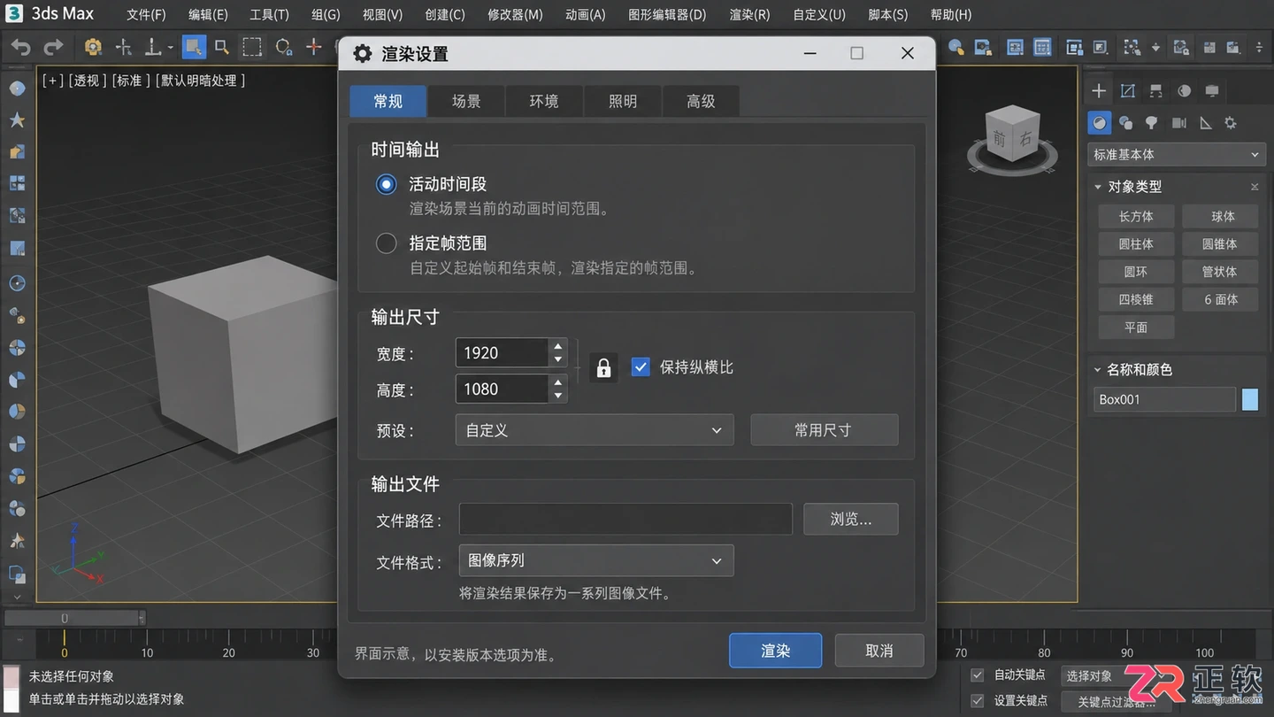Select the Shapes category icon
Image resolution: width=1274 pixels, height=717 pixels.
click(x=1125, y=123)
